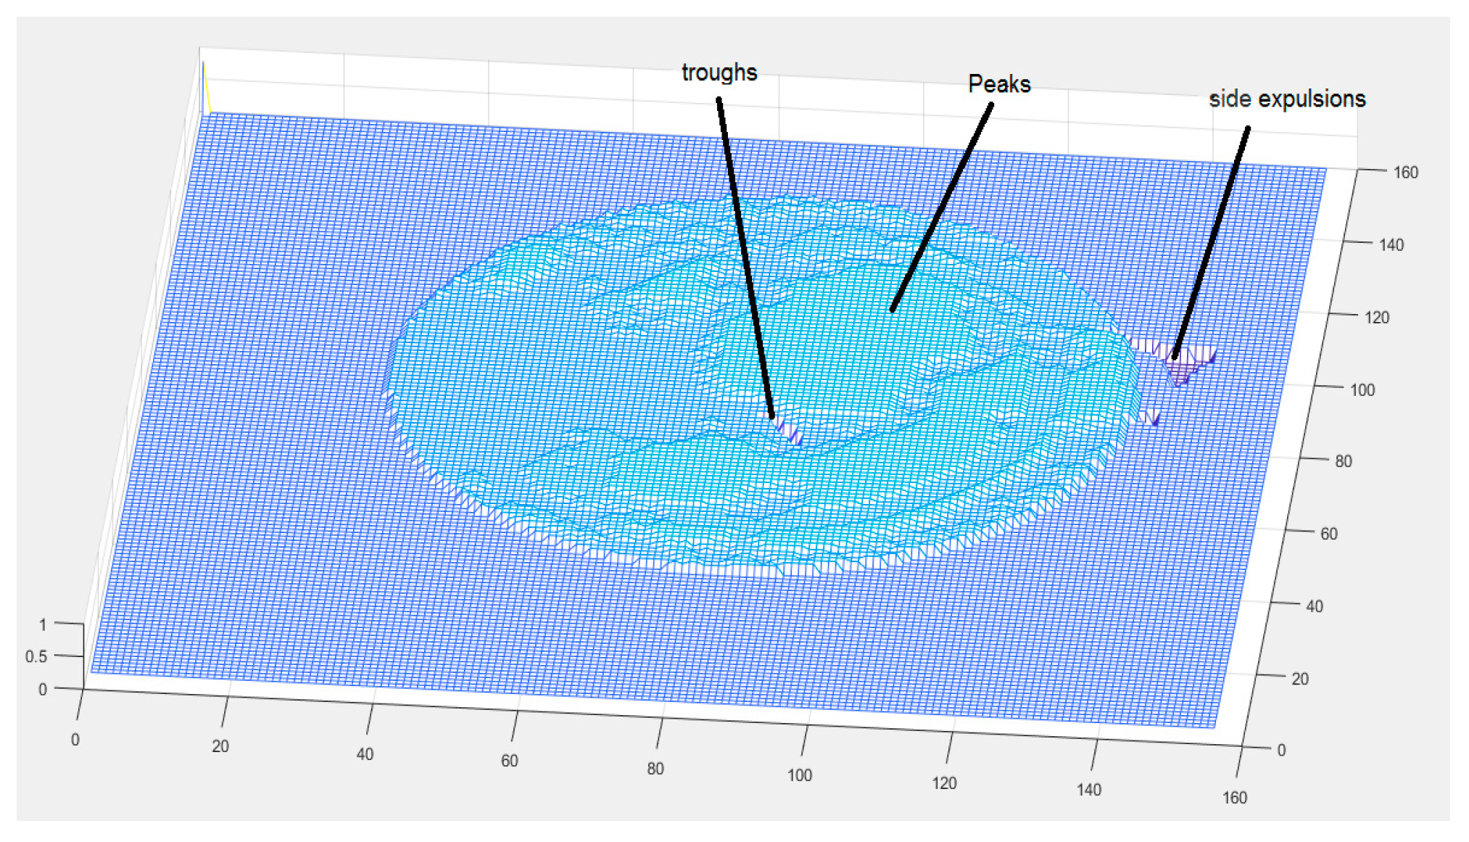Click the z-axis tick label 0.5
This screenshot has width=1469, height=842.
36,657
